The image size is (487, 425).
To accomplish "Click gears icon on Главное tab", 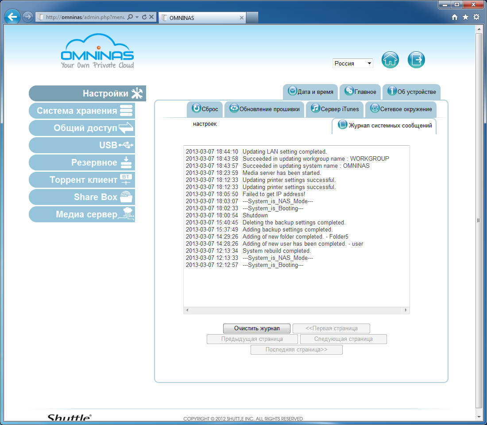I will point(349,90).
